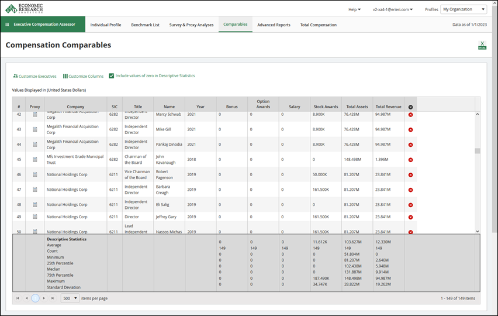Export table to Excel icon
The image size is (498, 316).
tap(482, 45)
